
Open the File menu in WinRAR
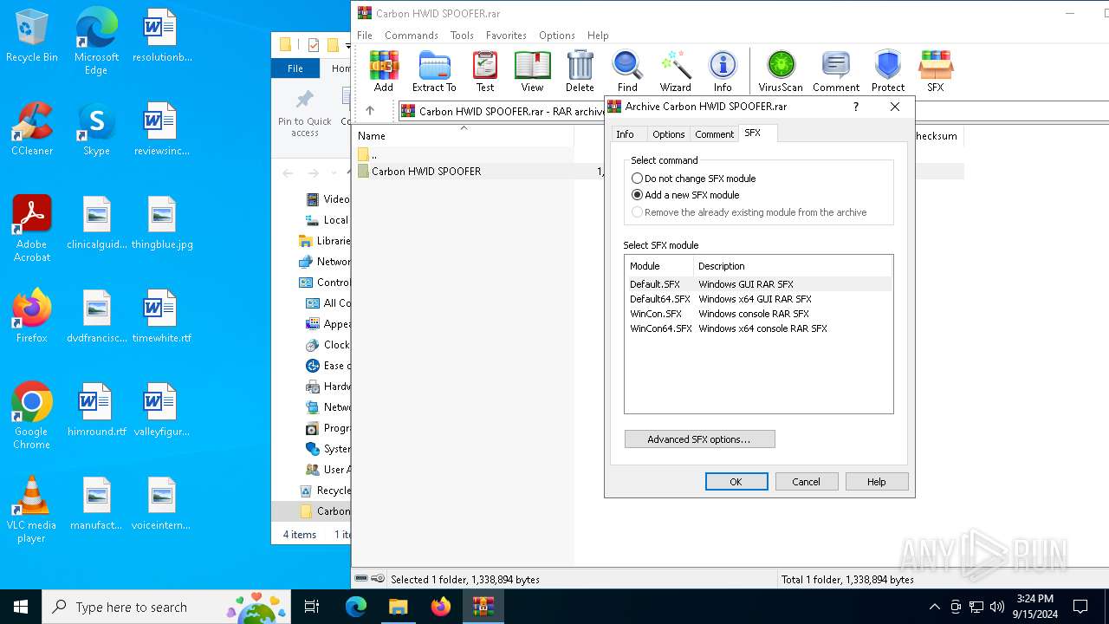click(x=365, y=36)
